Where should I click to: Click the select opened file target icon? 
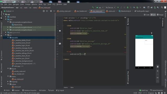click(44, 11)
